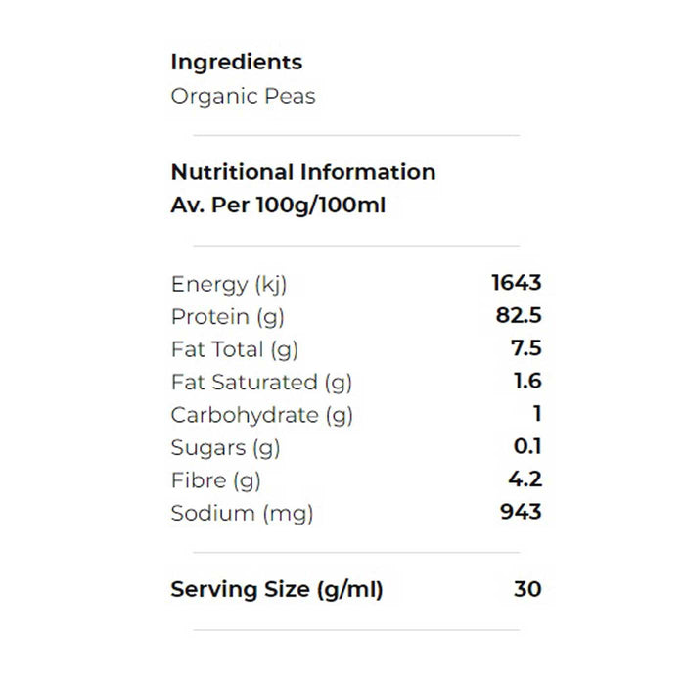The width and height of the screenshot is (685, 685).
Task: Click the Serving Size (g/ml) label
Action: 277,590
